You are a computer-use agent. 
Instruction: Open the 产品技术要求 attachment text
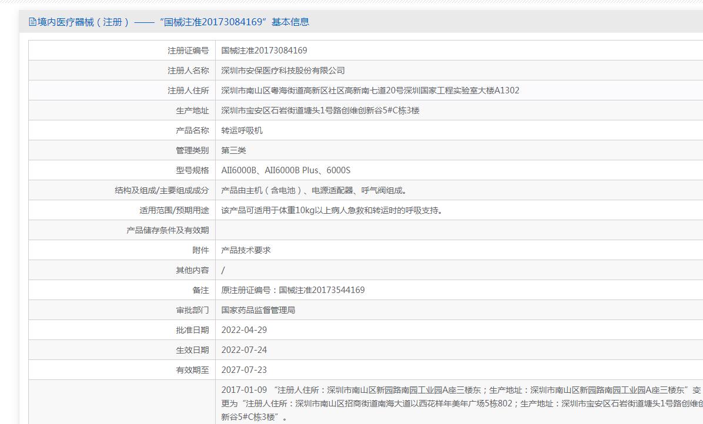click(x=246, y=250)
